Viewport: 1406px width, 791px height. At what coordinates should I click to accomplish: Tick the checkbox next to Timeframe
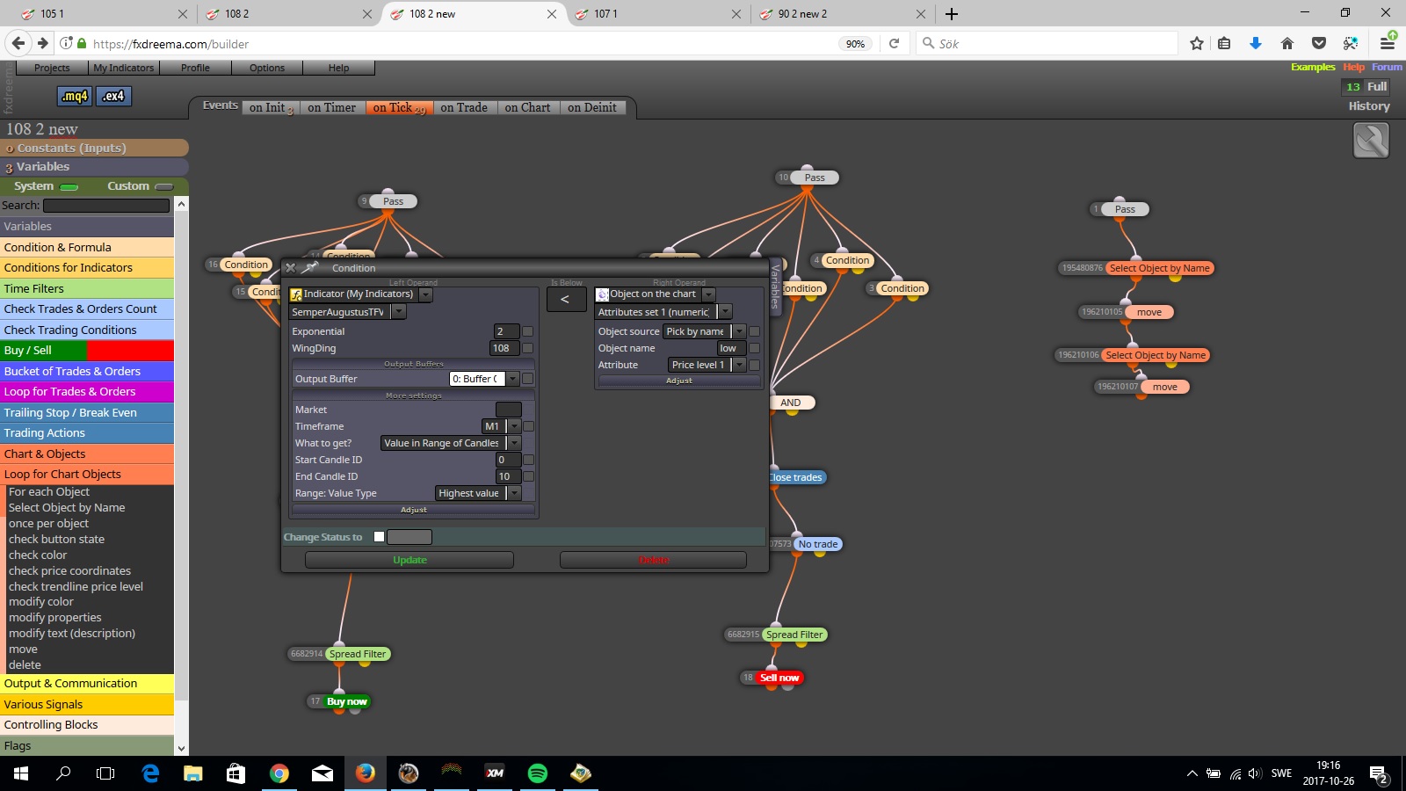(x=528, y=426)
